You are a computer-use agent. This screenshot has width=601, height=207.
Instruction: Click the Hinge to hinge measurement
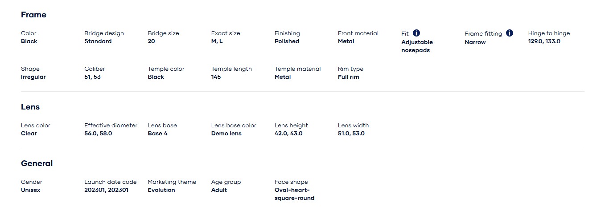(544, 41)
